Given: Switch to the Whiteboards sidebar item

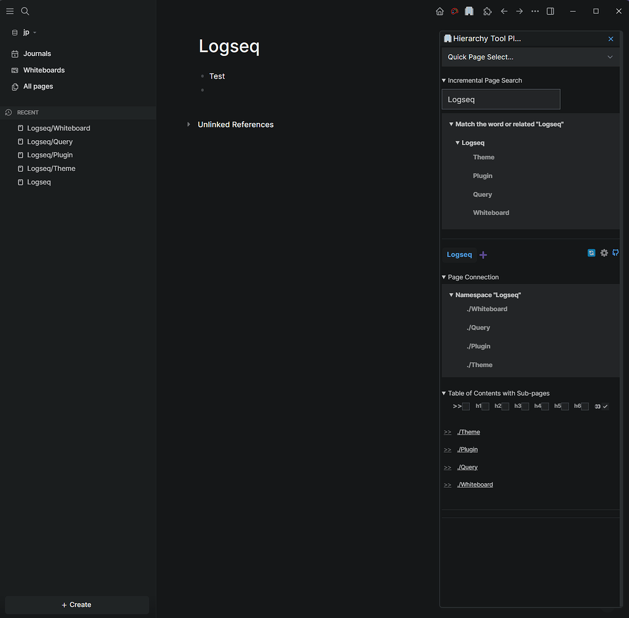Looking at the screenshot, I should 44,69.
